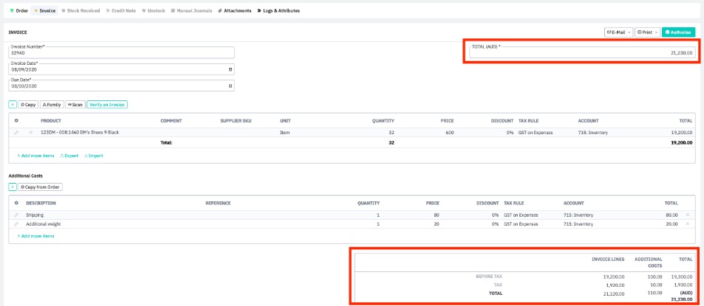Click the gear icon in Additional Costs header
704x306 pixels.
click(16, 203)
